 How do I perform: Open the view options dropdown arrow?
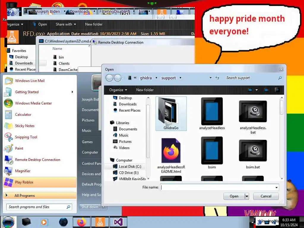pos(257,90)
